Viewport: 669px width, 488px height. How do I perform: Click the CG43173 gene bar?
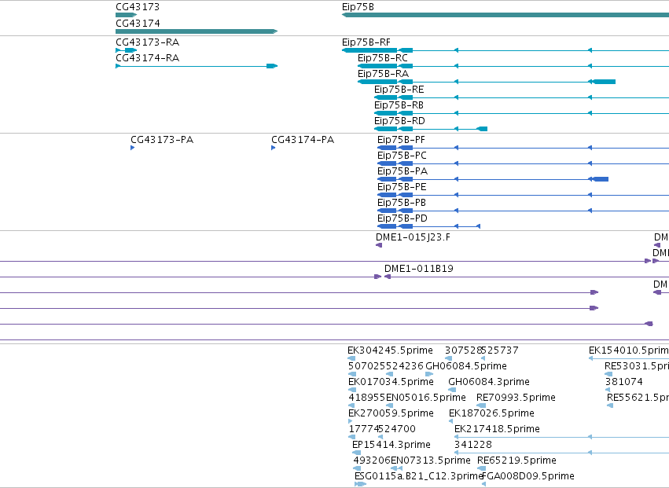point(126,15)
